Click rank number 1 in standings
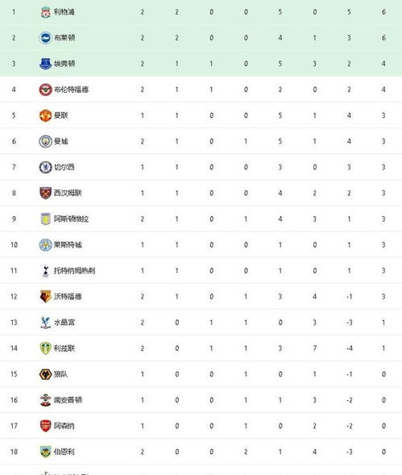402x475 pixels. [x=14, y=12]
